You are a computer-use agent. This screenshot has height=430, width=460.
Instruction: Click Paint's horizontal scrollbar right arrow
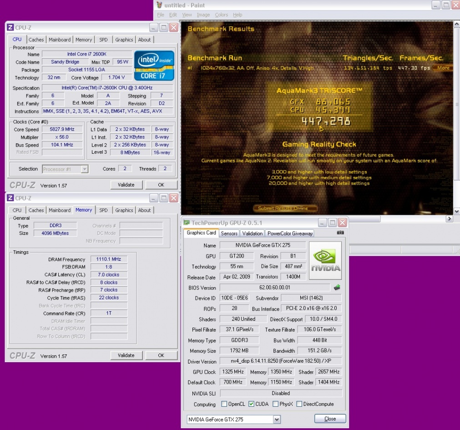coord(450,219)
